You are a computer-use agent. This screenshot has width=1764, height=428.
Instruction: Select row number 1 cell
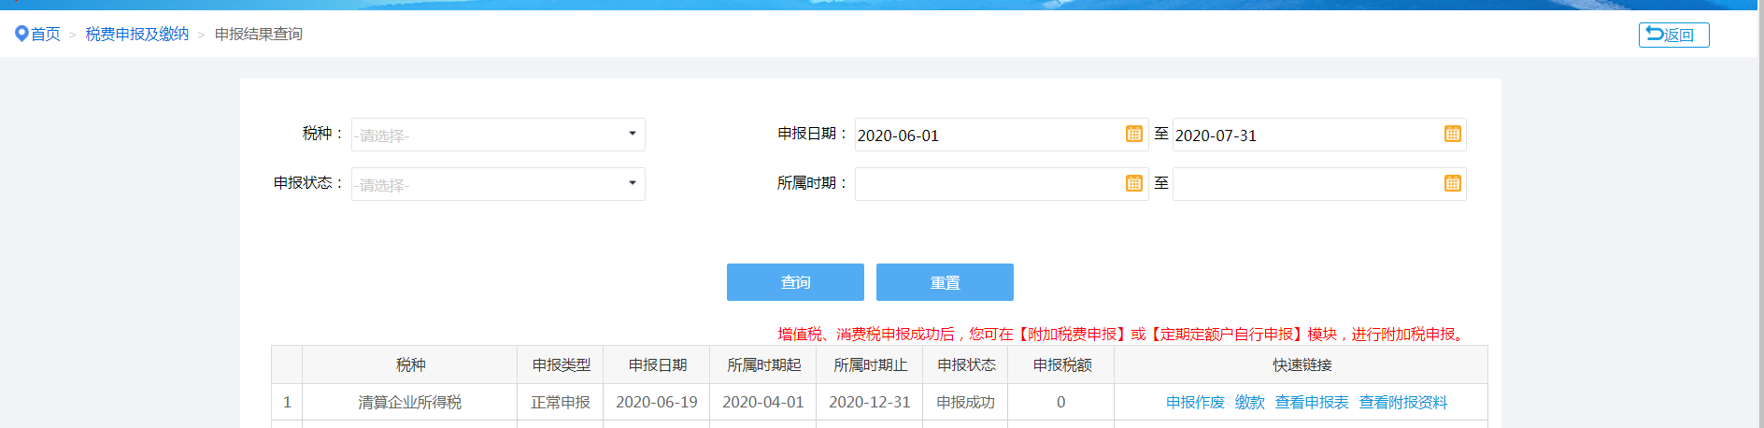tap(287, 403)
